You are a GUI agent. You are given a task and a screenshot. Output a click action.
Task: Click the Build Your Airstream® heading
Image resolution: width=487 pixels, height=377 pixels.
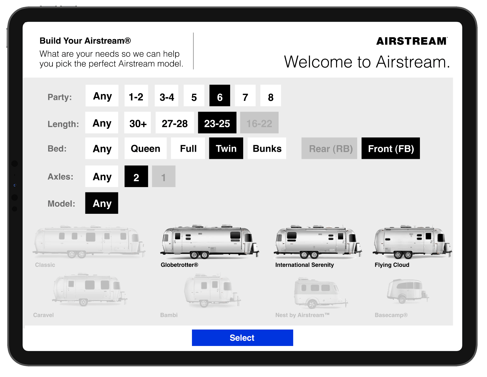(85, 41)
